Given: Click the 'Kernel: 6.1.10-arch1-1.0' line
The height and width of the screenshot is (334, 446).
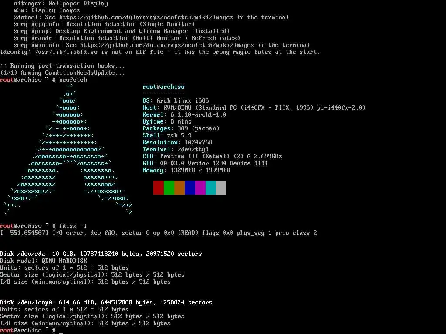Looking at the screenshot, I should (184, 115).
